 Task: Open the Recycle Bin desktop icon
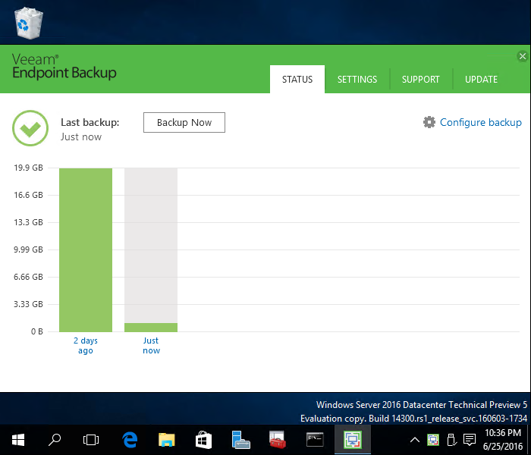(x=29, y=23)
